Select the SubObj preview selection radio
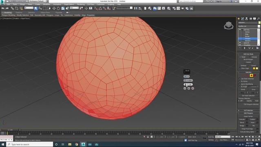The image size is (261, 147). point(246,101)
